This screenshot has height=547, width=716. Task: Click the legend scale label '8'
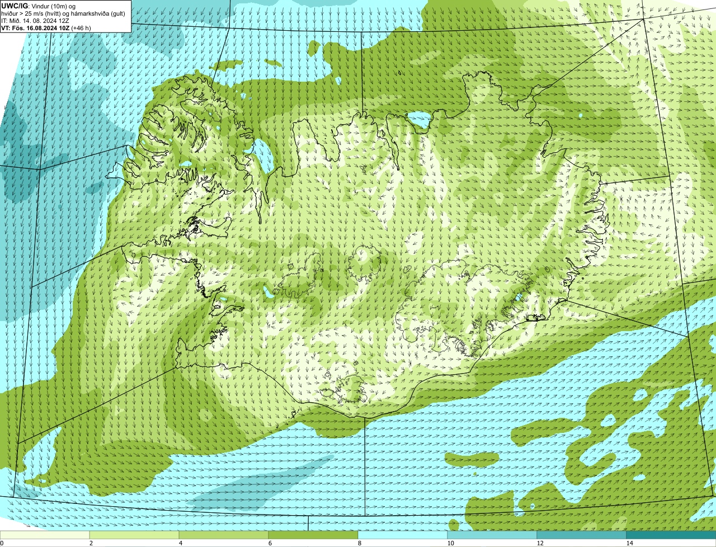pos(359,543)
